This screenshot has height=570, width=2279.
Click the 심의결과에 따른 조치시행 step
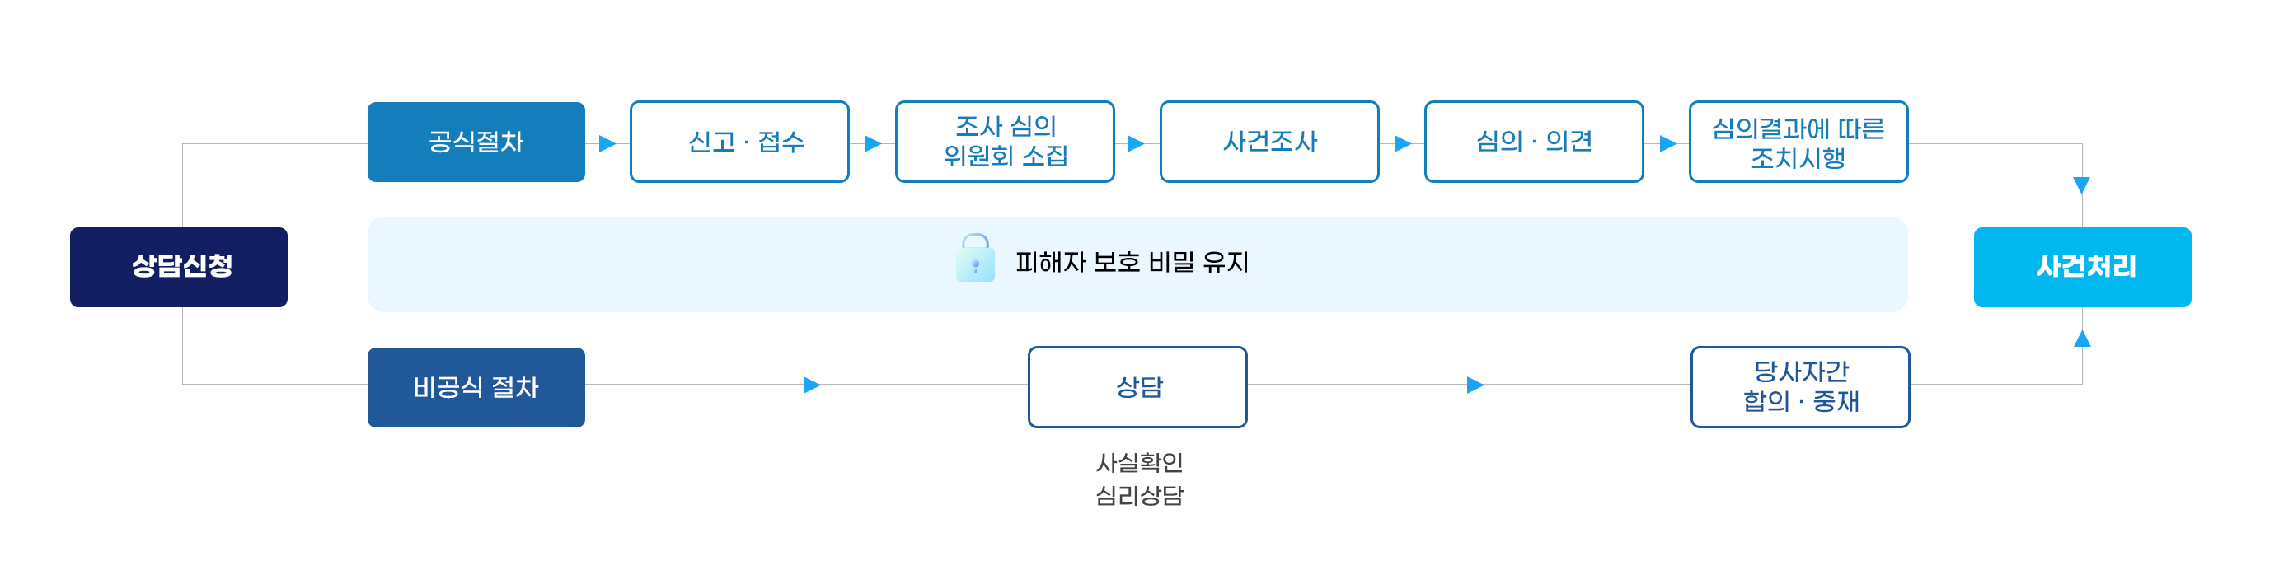point(1798,142)
